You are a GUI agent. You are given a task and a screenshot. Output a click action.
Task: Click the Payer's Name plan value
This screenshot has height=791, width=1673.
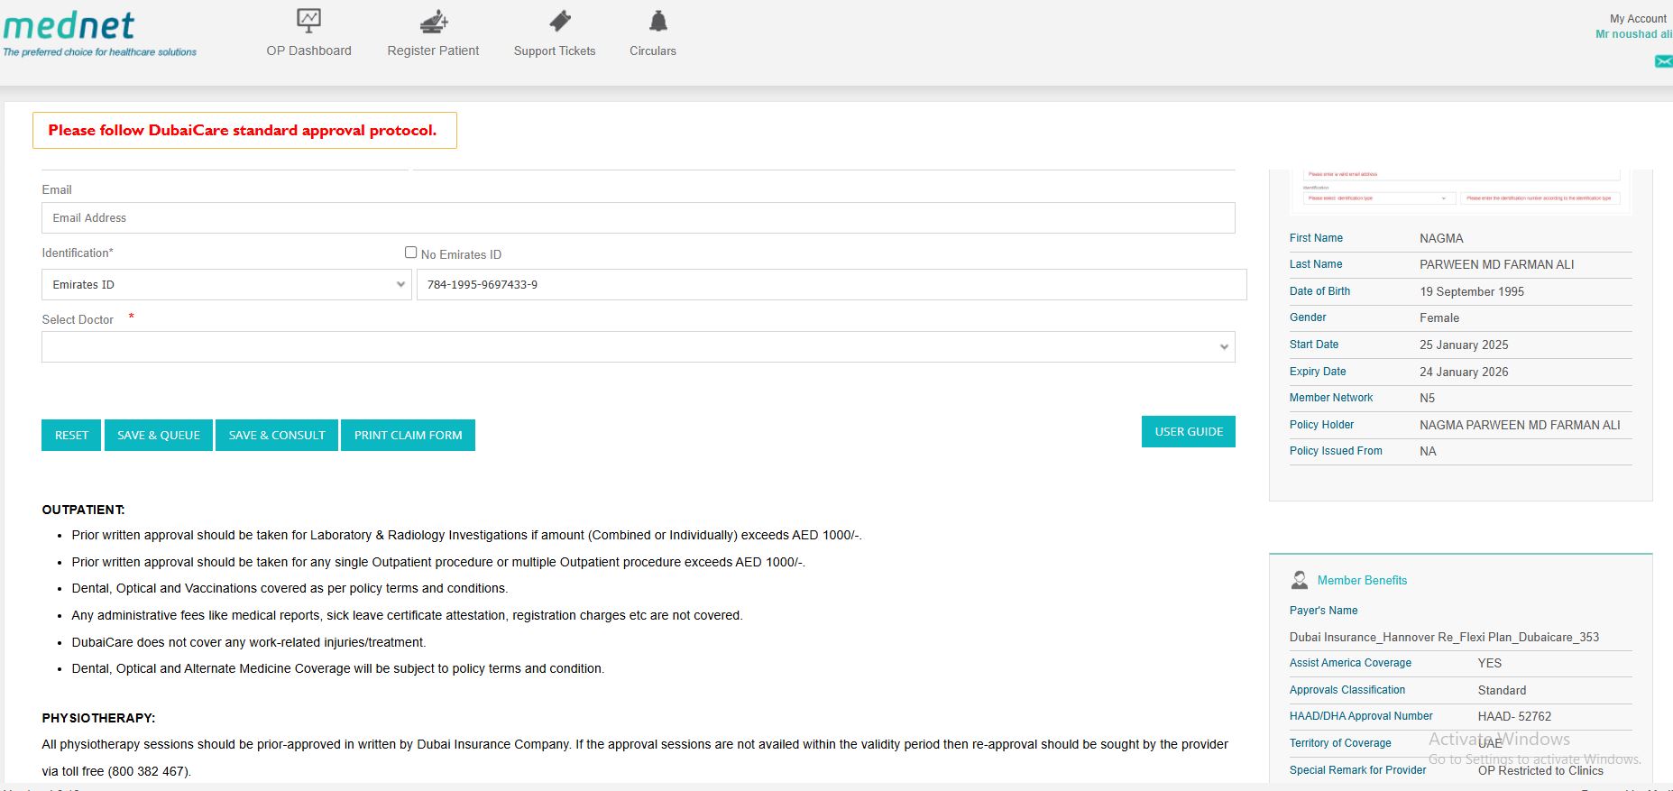(x=1444, y=637)
